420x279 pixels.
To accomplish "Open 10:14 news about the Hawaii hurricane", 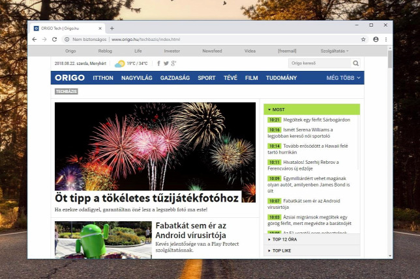I will [x=308, y=149].
